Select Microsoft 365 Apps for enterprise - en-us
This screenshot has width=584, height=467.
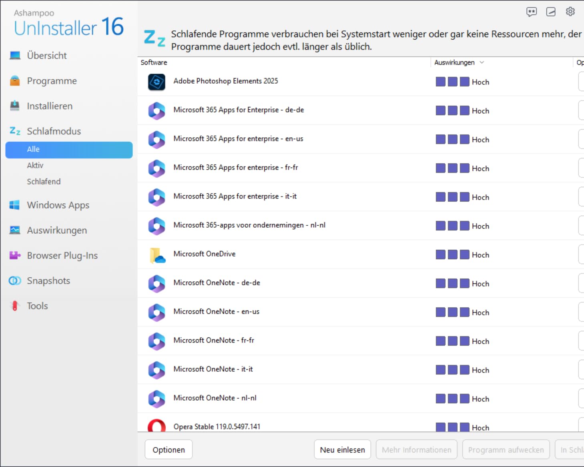(360, 139)
